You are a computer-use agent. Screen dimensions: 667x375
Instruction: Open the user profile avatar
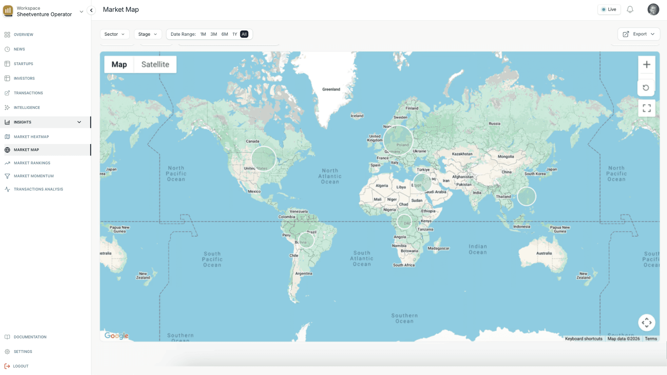tap(653, 10)
